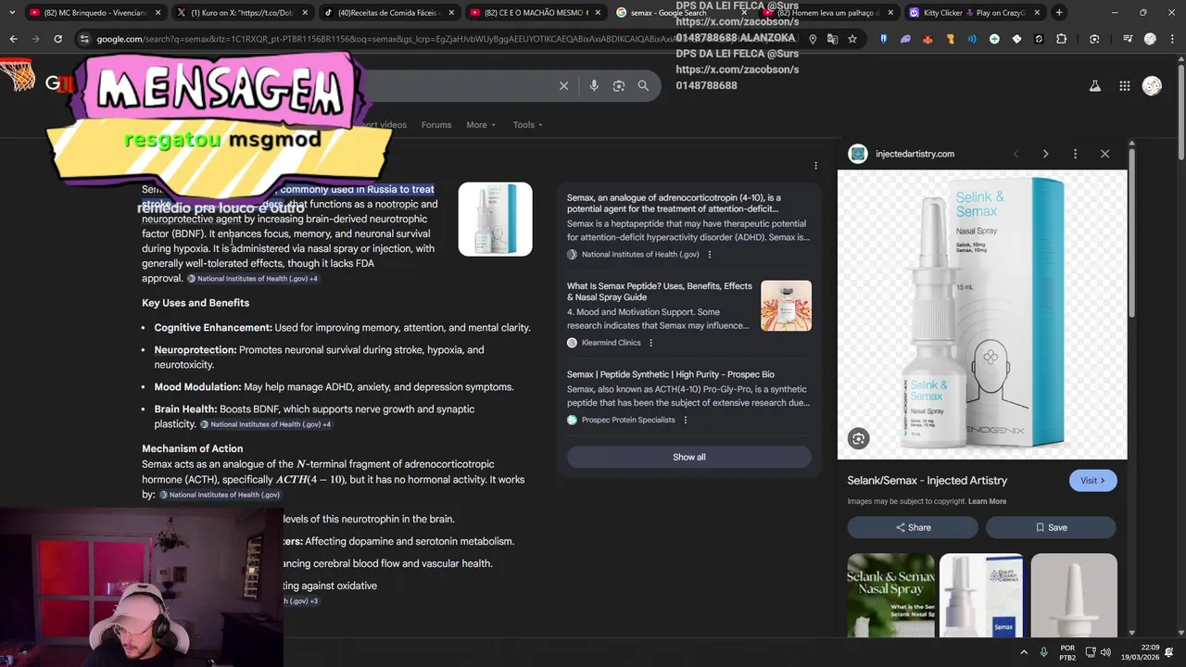Open three-dot menu for the NIH result

(x=710, y=254)
